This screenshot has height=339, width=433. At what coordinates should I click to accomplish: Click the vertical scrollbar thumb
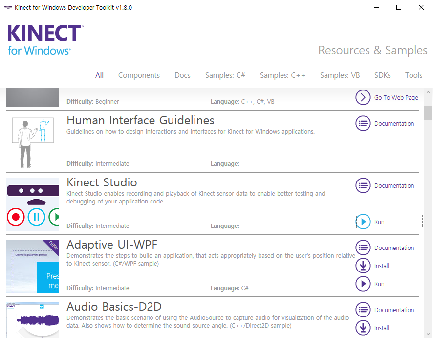click(428, 113)
